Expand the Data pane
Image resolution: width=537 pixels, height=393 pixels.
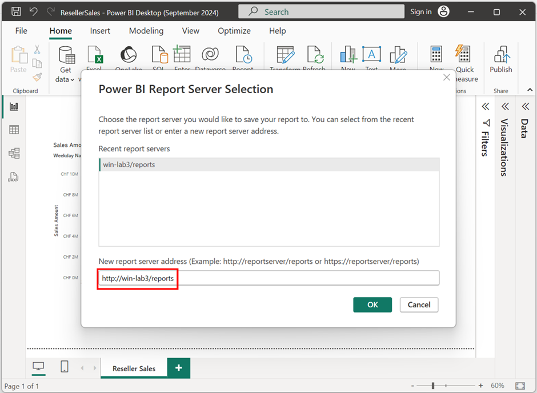coord(526,106)
